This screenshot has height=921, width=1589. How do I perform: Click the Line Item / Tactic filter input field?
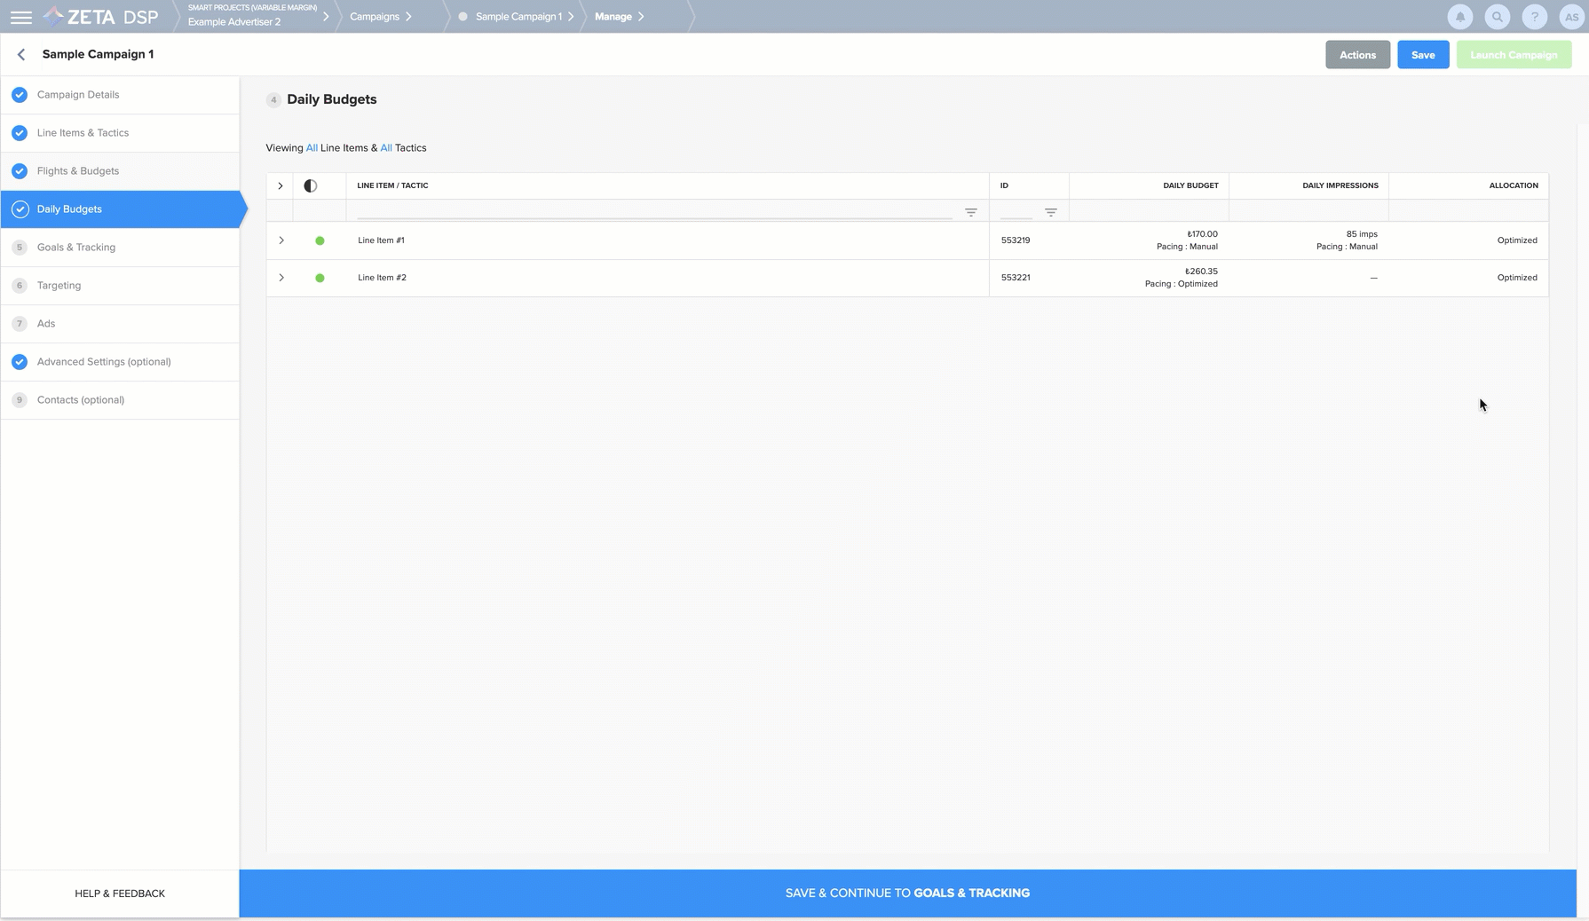[654, 211]
